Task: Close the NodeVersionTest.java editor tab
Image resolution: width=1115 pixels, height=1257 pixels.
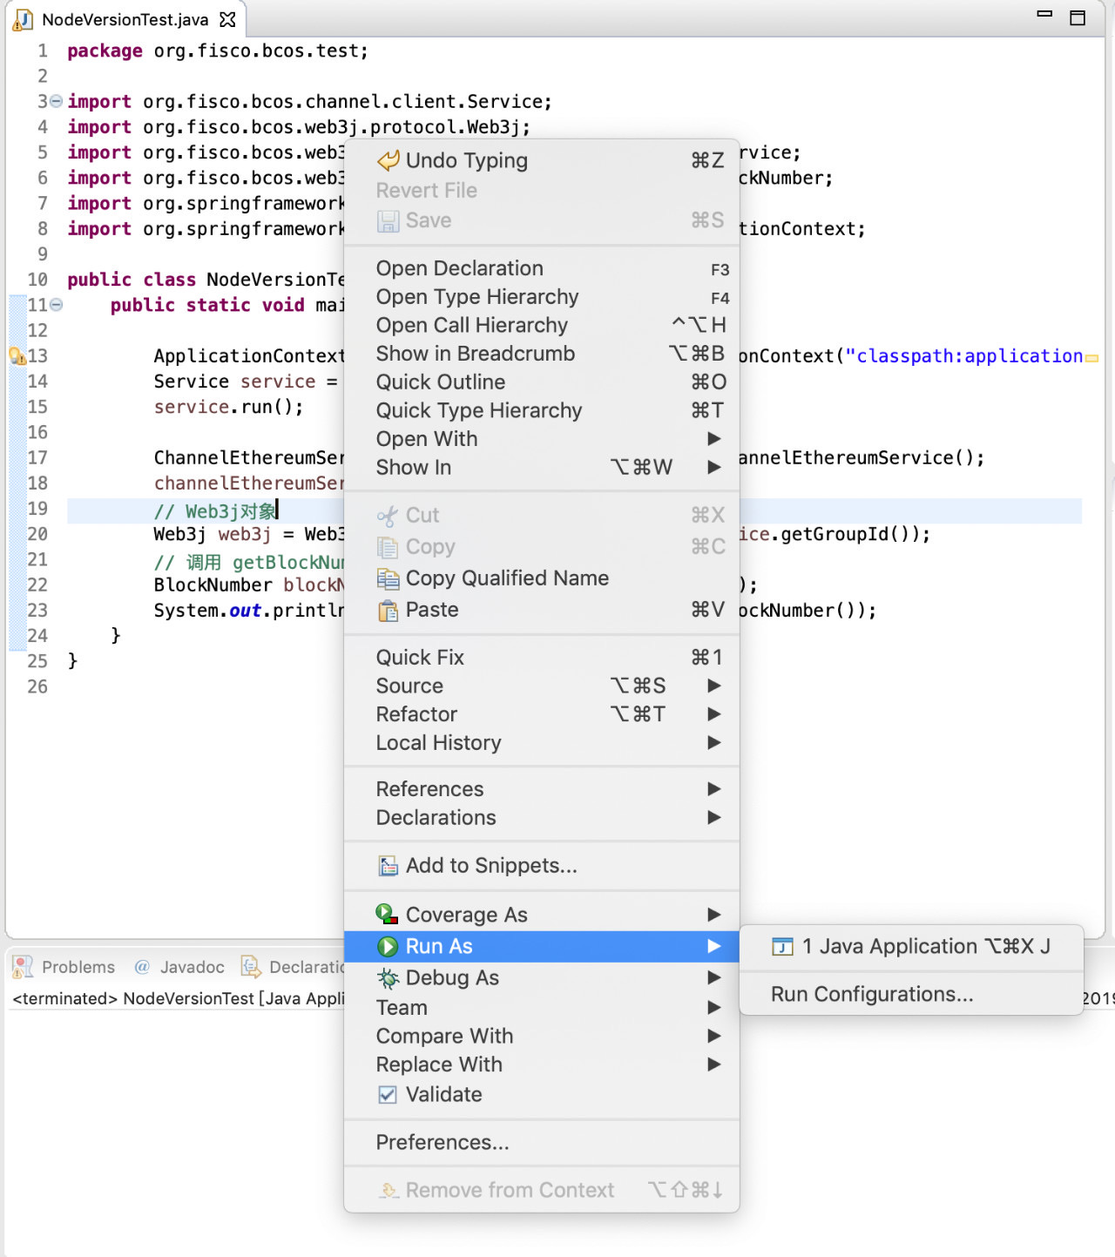Action: pyautogui.click(x=227, y=19)
